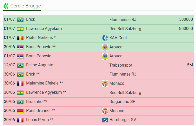Click the Monaco crest beside Paris Brunner
This screenshot has width=196, height=126.
105,111
